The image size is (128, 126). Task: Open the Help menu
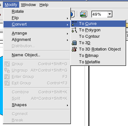pyautogui.click(x=44, y=5)
